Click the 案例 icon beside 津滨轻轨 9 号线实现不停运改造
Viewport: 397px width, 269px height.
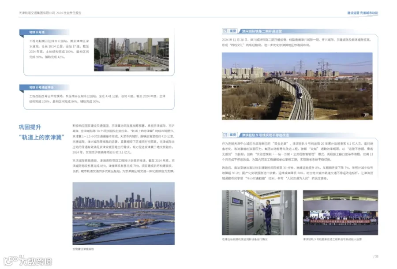[x=229, y=134]
